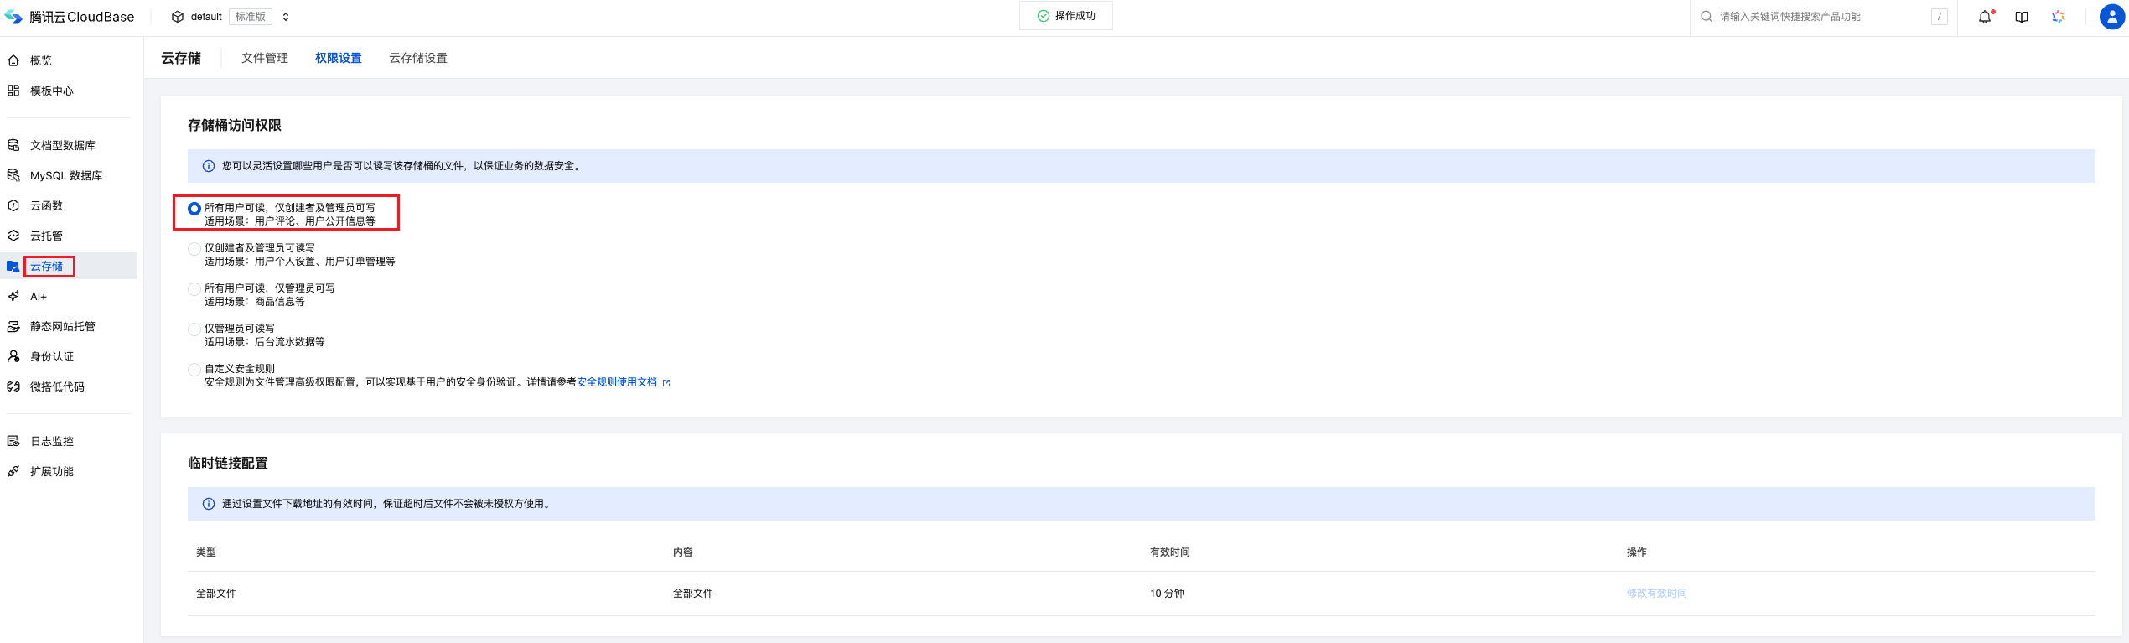Open 云函数 menu item
Screen dimensions: 2129x643
pyautogui.click(x=47, y=205)
